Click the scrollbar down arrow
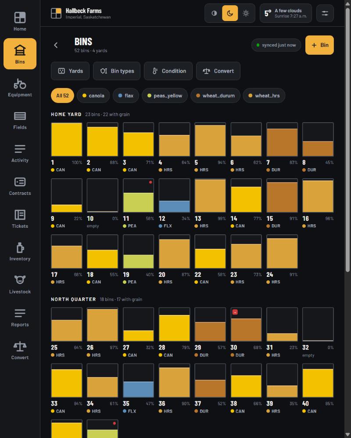Viewport: 351px width, 438px height. [347, 435]
